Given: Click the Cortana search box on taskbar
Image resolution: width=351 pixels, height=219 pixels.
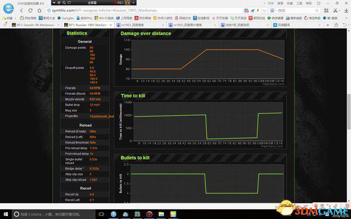Looking at the screenshot, I should (x=54, y=214).
